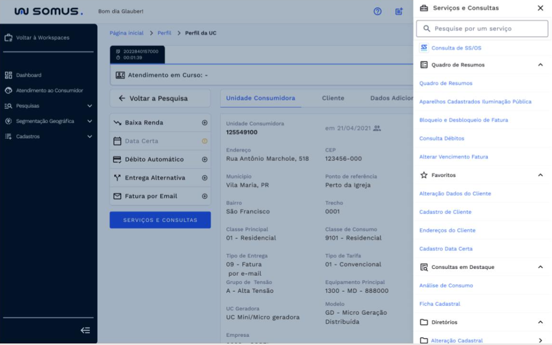The image size is (552, 345).
Task: Click the Quadro de Resumos panel icon
Action: [x=423, y=65]
